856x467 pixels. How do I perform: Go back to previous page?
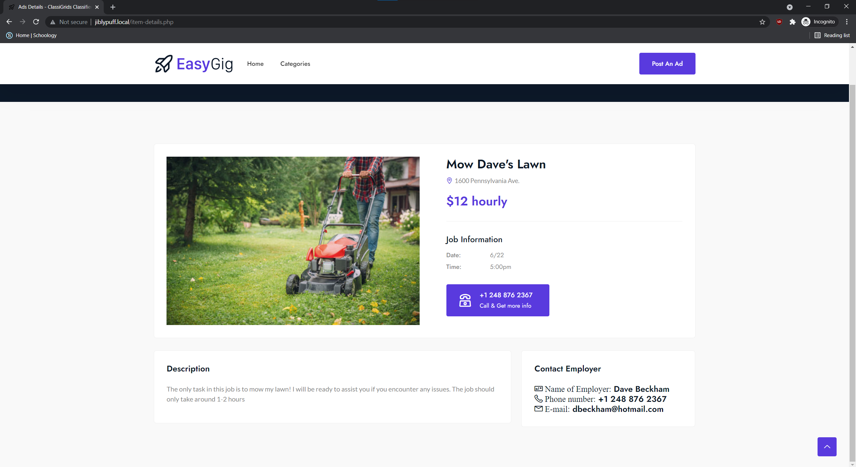coord(9,22)
